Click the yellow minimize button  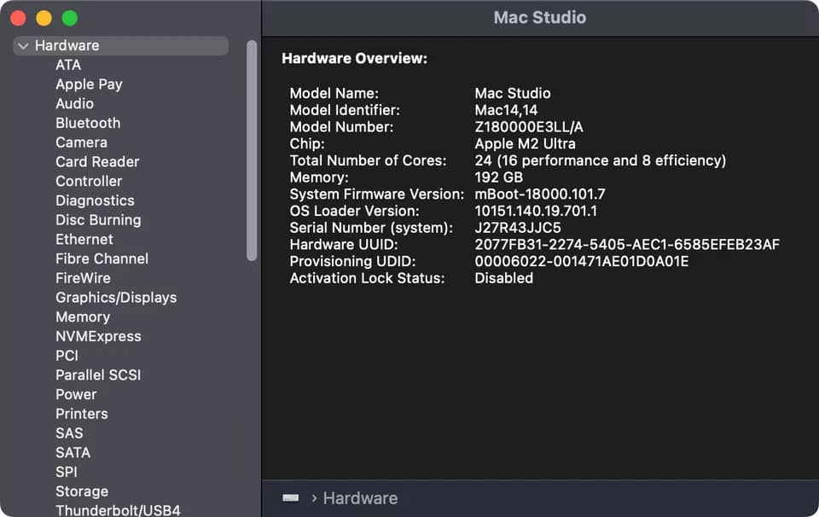[x=44, y=18]
